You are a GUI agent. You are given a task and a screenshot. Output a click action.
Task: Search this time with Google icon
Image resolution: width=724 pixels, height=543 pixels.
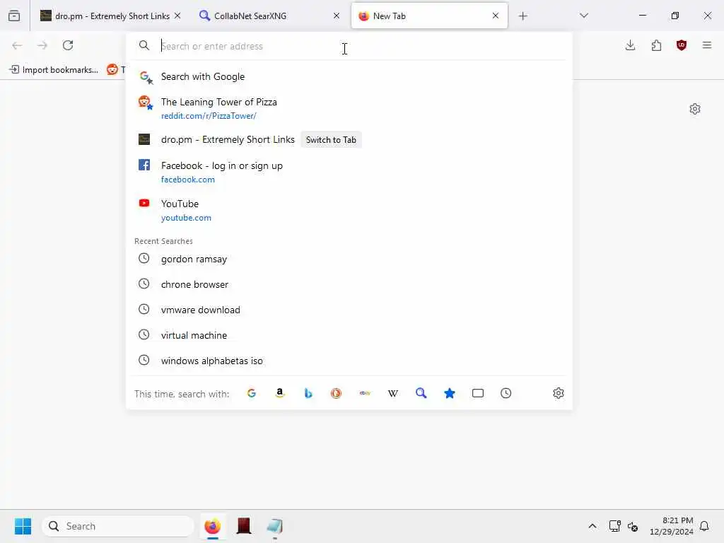[x=252, y=393]
